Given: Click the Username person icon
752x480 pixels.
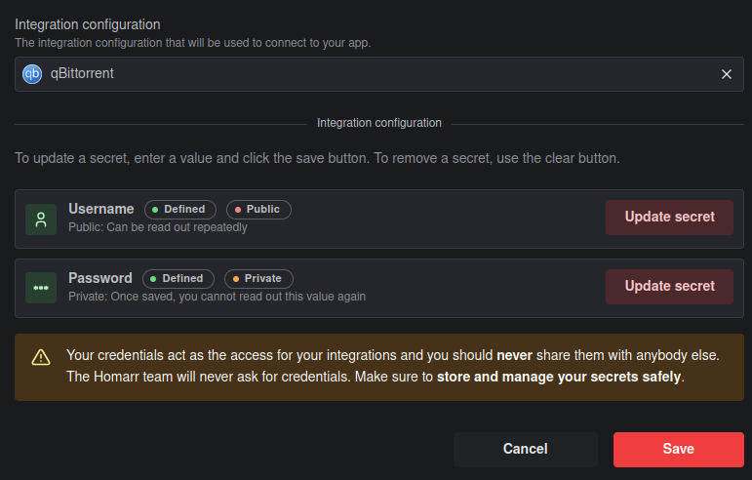Looking at the screenshot, I should 41,220.
